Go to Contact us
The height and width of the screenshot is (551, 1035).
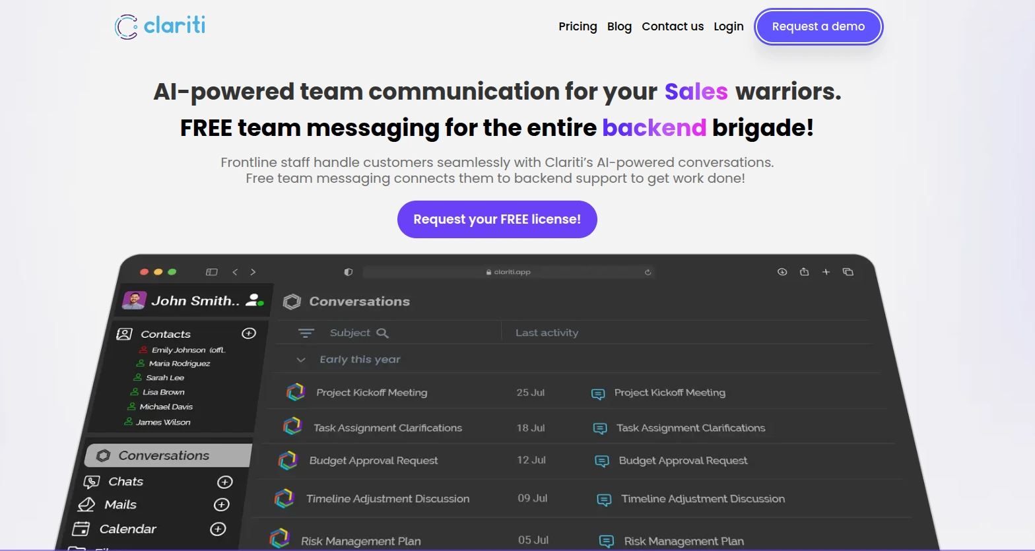pos(673,26)
